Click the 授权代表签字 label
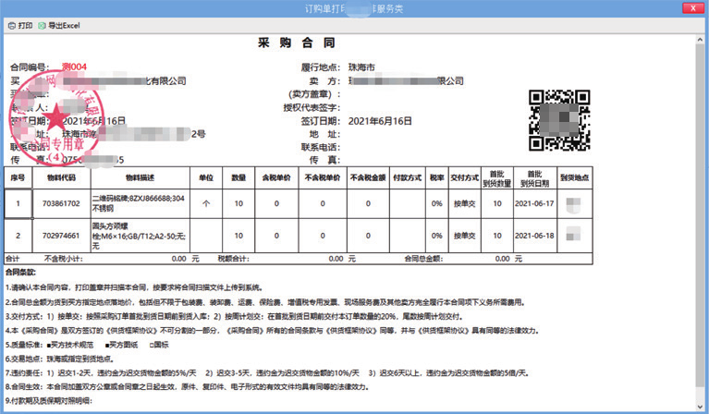This screenshot has width=709, height=414. 312,107
